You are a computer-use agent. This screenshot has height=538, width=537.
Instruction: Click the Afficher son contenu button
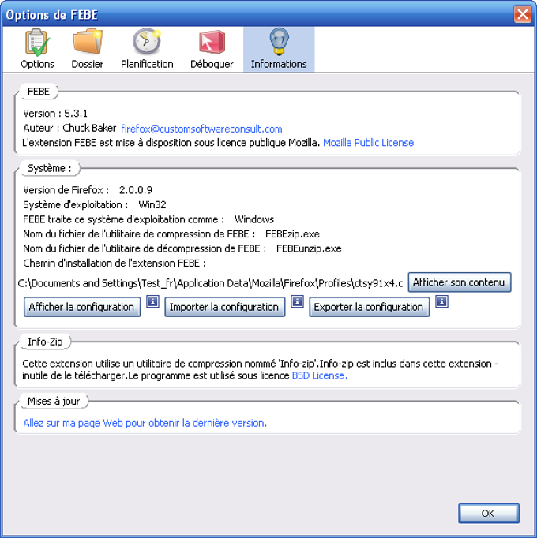coord(460,282)
